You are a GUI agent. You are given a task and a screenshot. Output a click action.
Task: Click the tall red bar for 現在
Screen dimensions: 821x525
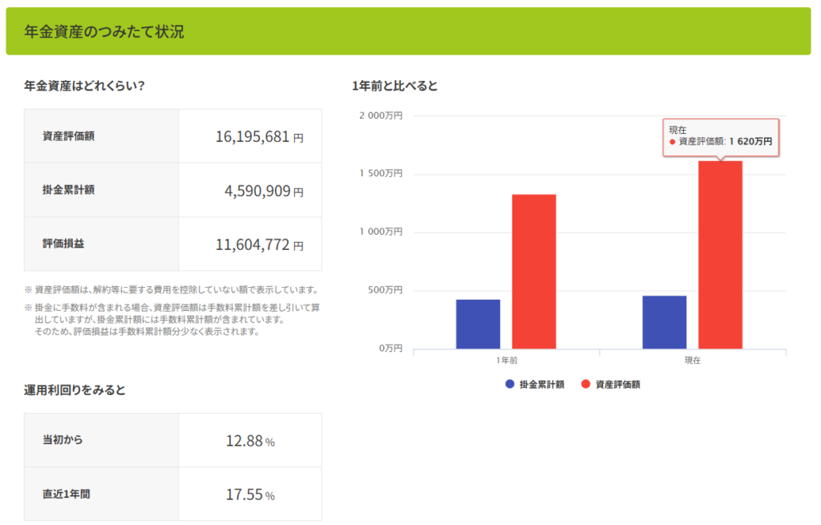pyautogui.click(x=720, y=256)
